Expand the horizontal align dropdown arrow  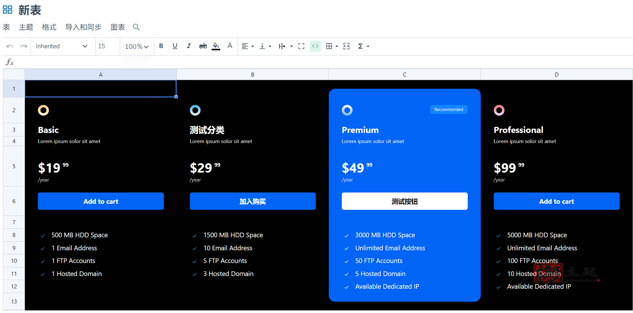click(x=253, y=47)
